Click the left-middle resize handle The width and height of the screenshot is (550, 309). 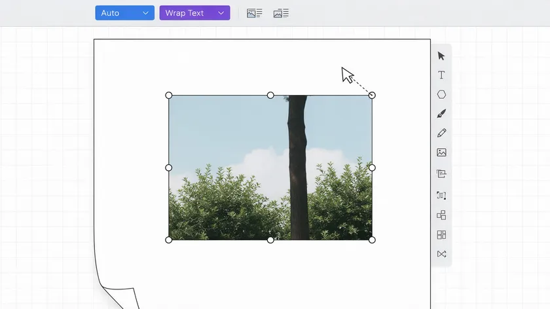169,168
